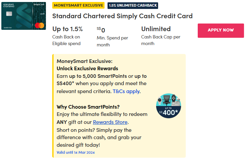Image resolution: width=245 pixels, height=161 pixels.
Task: Click the 1.5% UNLIMITED CASHBACK badge
Action: click(133, 5)
